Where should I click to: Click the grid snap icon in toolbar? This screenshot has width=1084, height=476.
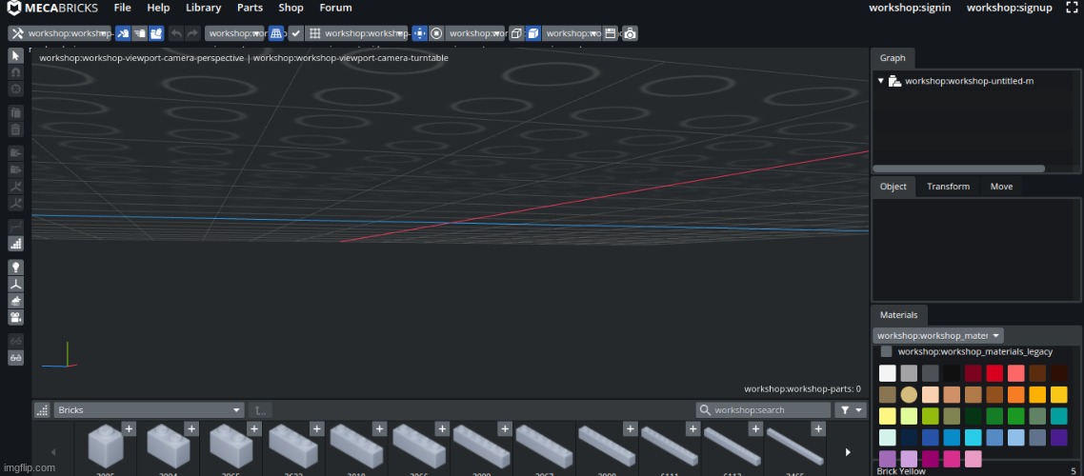tap(313, 33)
